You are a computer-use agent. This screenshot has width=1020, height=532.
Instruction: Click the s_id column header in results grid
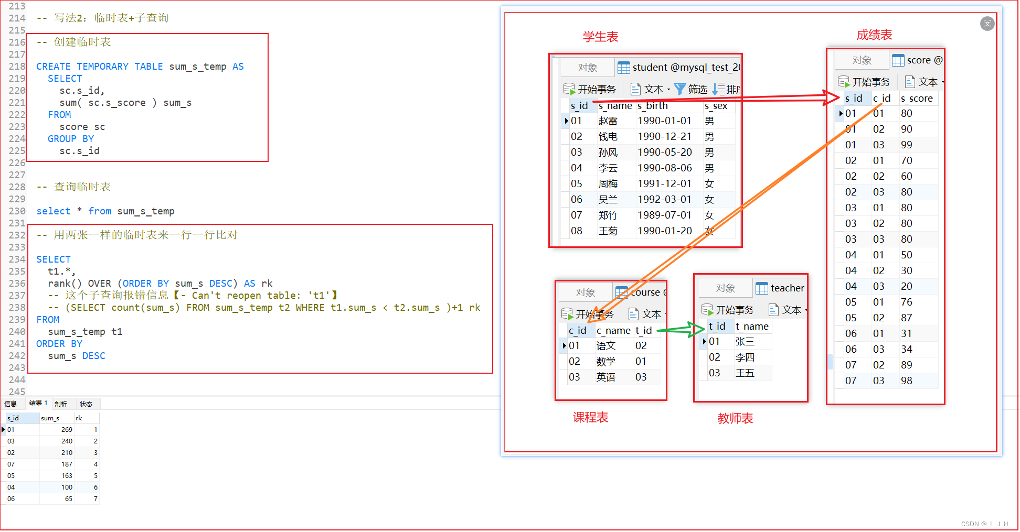[x=23, y=418]
